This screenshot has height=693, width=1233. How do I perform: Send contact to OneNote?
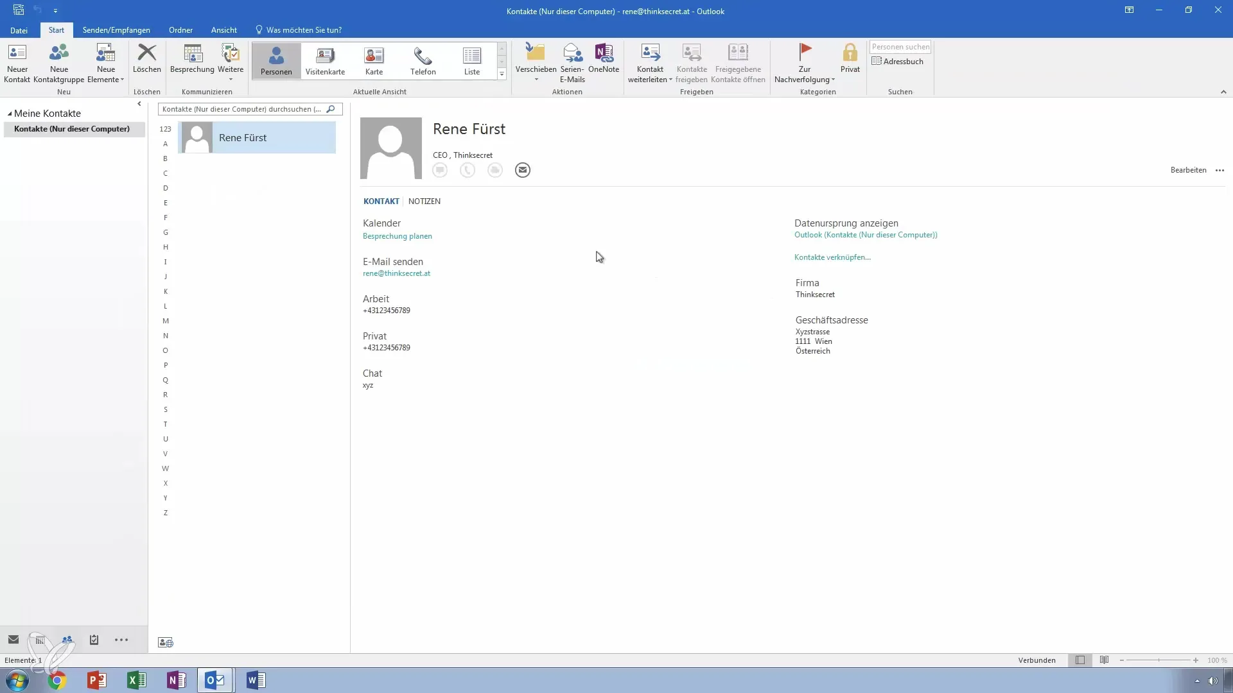pos(604,58)
